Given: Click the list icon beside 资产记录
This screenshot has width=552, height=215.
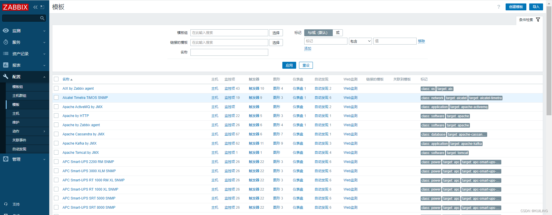Looking at the screenshot, I should [6, 53].
